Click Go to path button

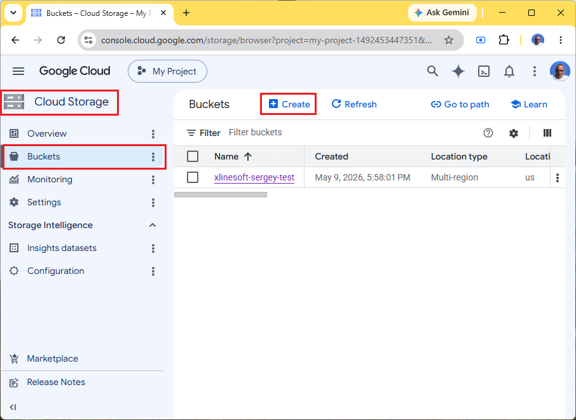pyautogui.click(x=460, y=104)
